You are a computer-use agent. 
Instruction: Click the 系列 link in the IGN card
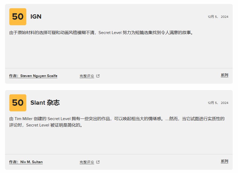224,75
